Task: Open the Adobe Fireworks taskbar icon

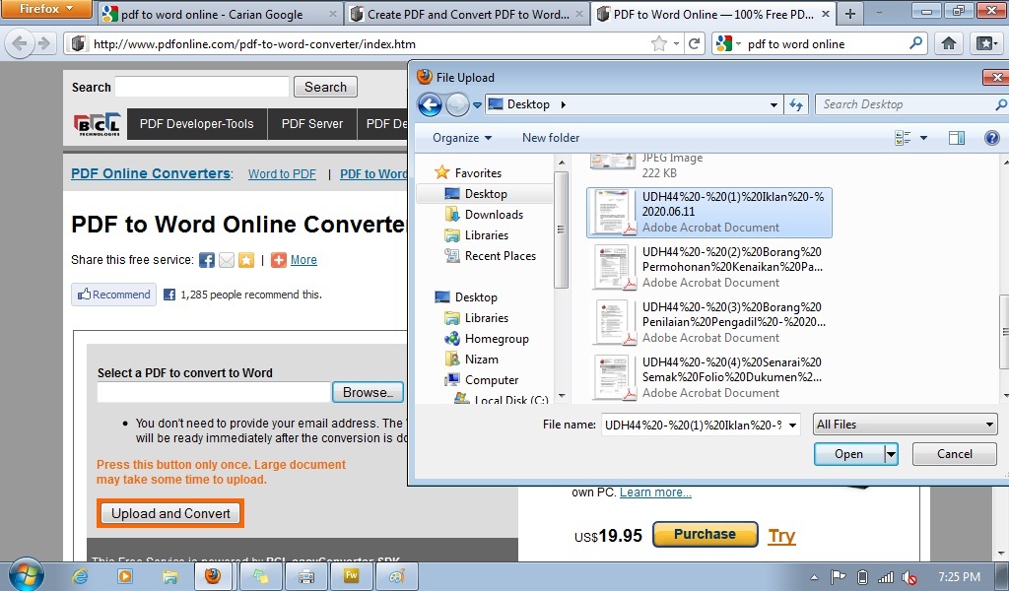Action: click(350, 576)
